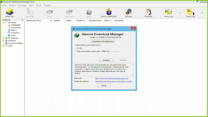Restore the Internet Download Manager window
This screenshot has height=117, width=208.
pos(197,2)
